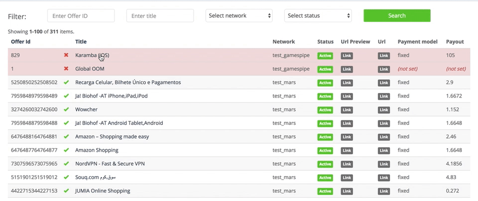Click green checkmark beside NordVPN offer
The image size is (478, 201).
pos(66,164)
